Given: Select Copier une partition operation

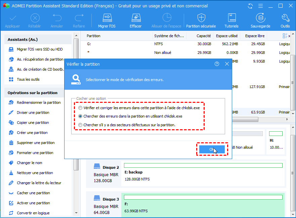Looking at the screenshot, I should [29, 123].
